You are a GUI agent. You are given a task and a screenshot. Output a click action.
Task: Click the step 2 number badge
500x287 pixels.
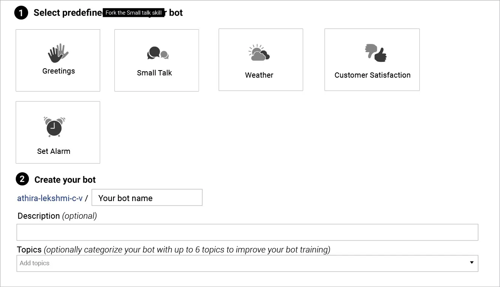click(22, 179)
